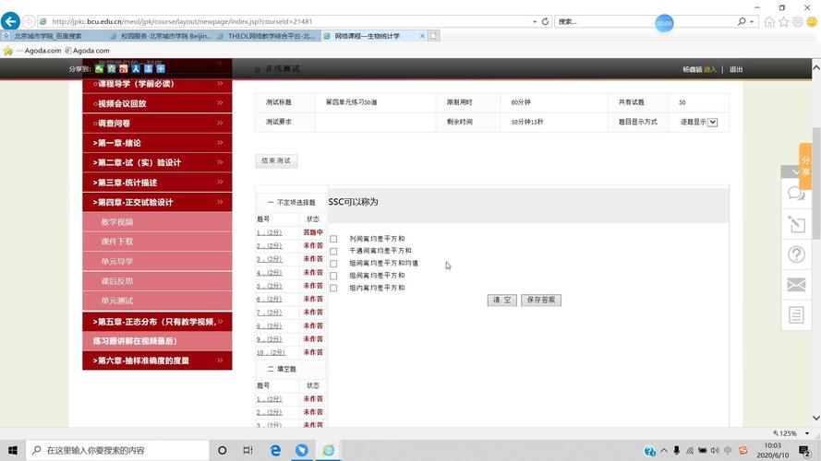Click the orange 分享 share tab
821x461 pixels.
tap(805, 166)
